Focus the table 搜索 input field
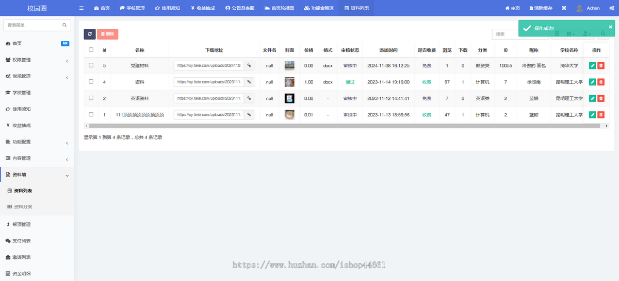The image size is (619, 281). (x=520, y=34)
